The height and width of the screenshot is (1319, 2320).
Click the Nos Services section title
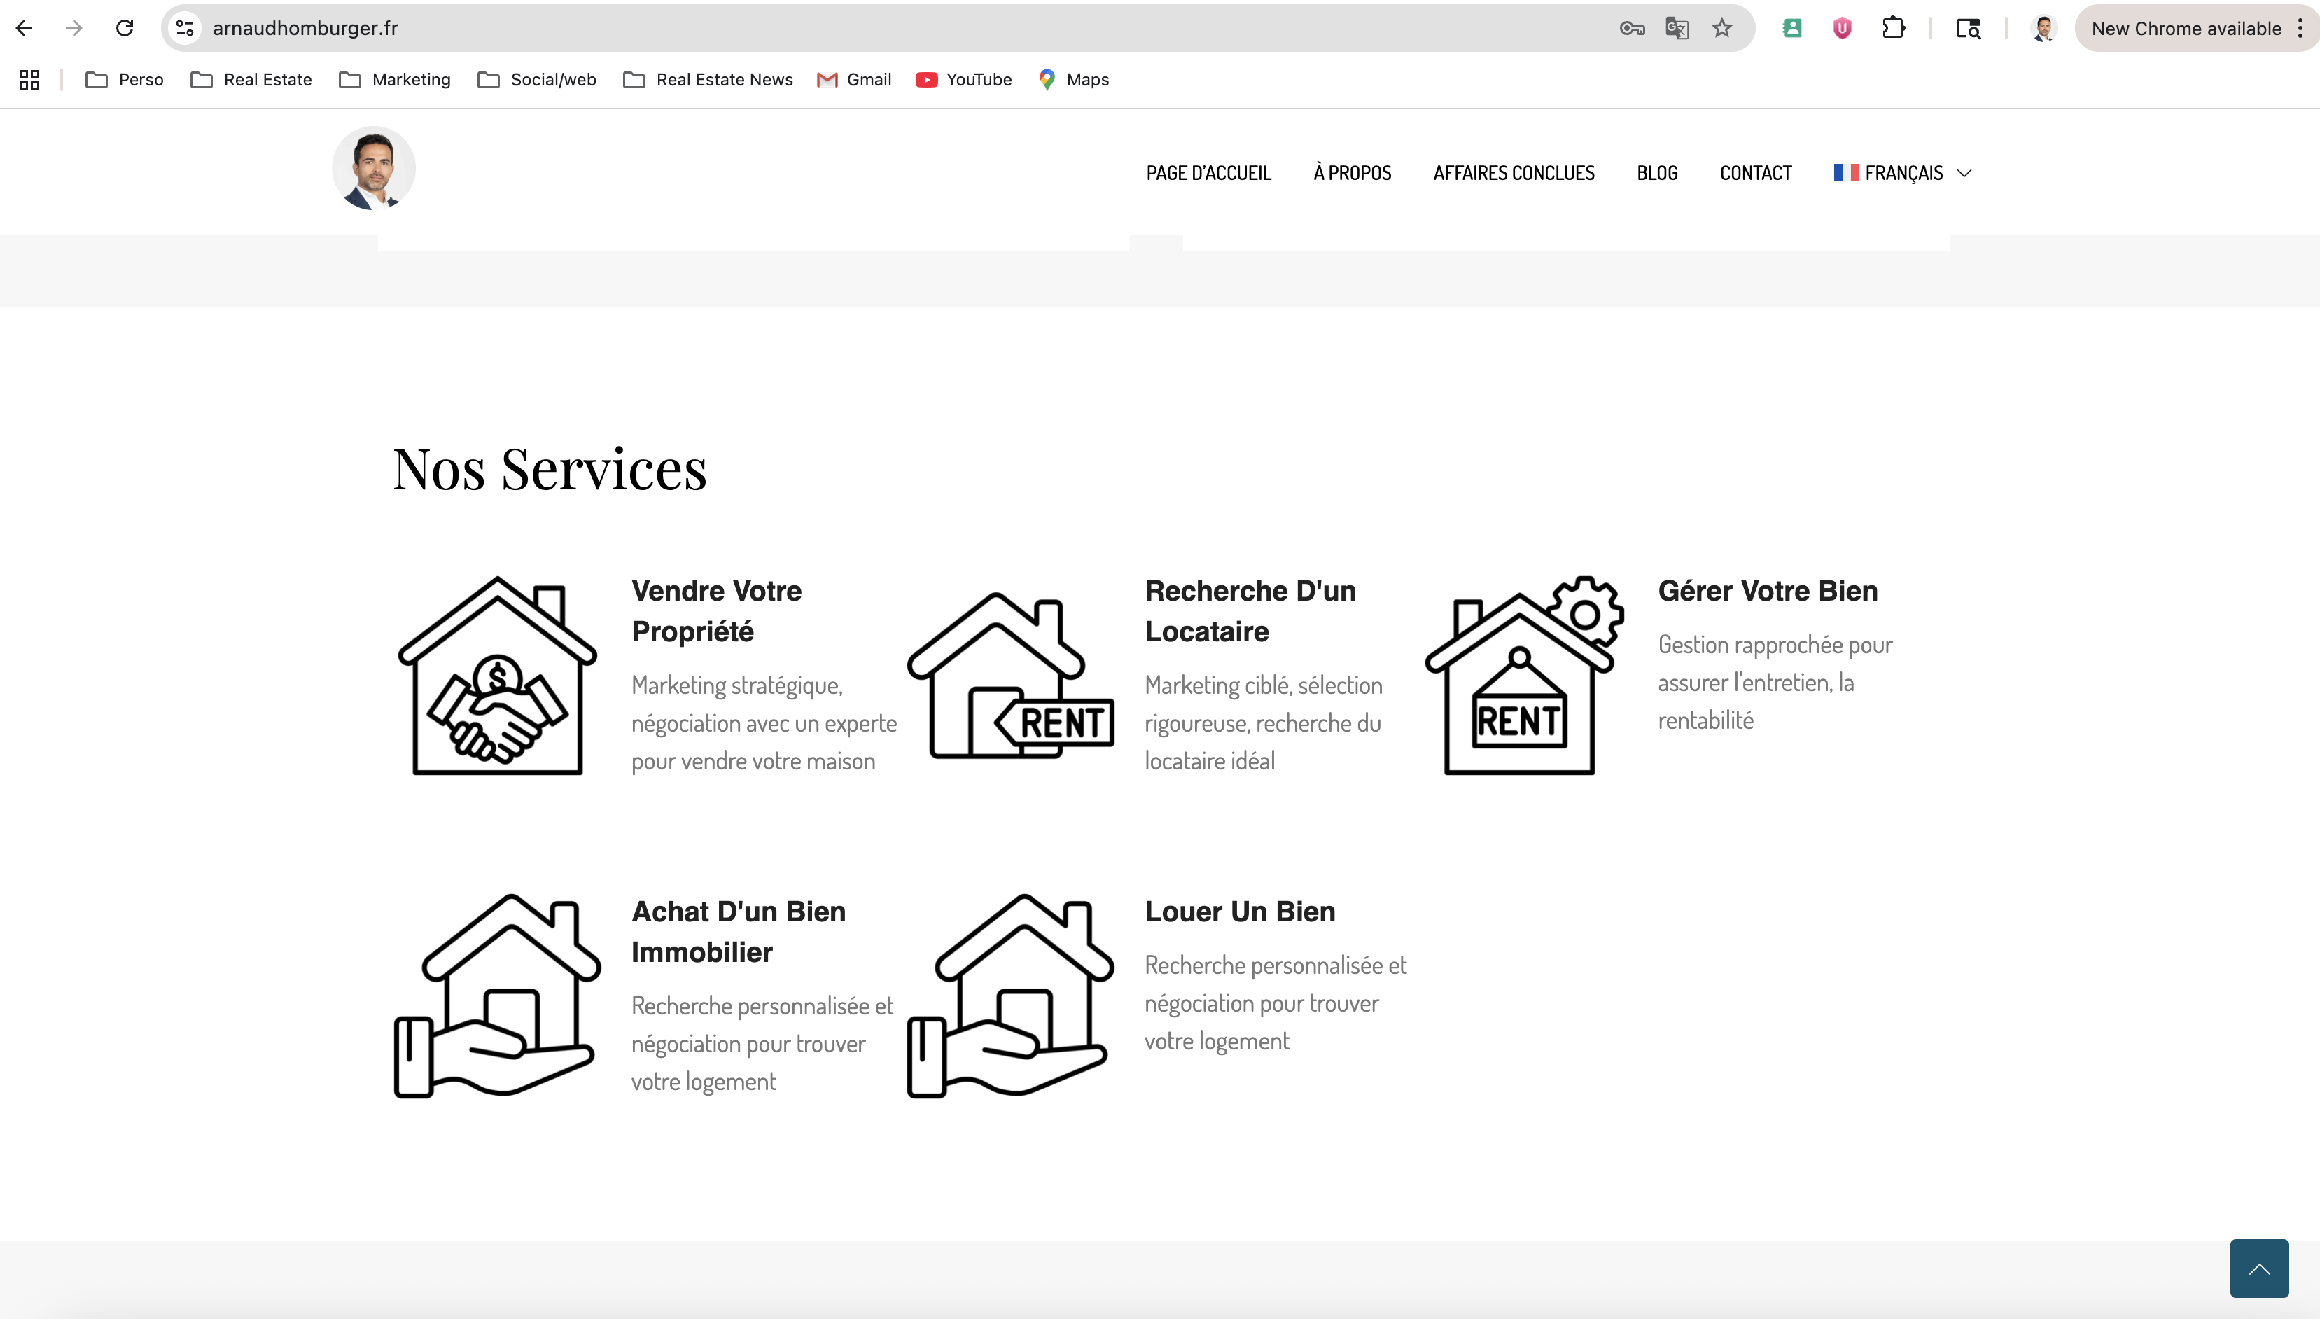click(x=550, y=469)
